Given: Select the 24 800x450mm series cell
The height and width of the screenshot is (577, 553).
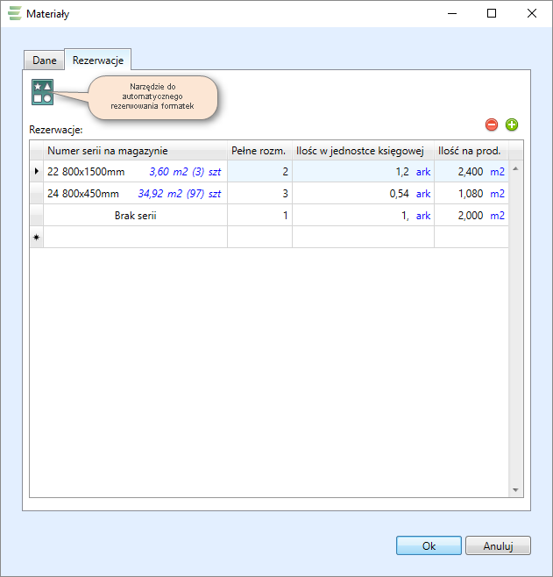Looking at the screenshot, I should click(x=135, y=194).
